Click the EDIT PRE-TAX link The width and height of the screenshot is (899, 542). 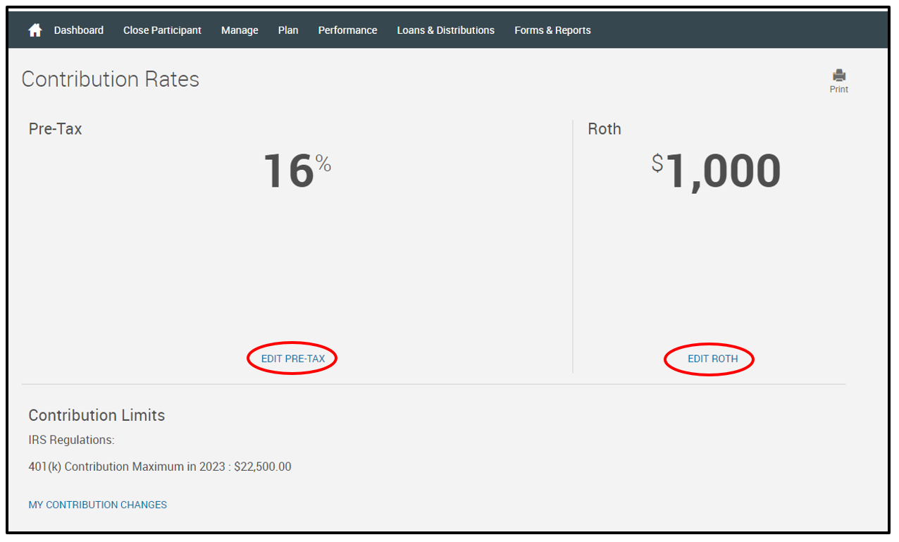(x=293, y=359)
